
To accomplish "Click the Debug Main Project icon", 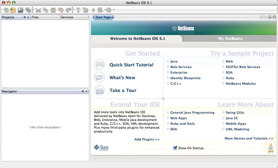I will coord(100,10).
